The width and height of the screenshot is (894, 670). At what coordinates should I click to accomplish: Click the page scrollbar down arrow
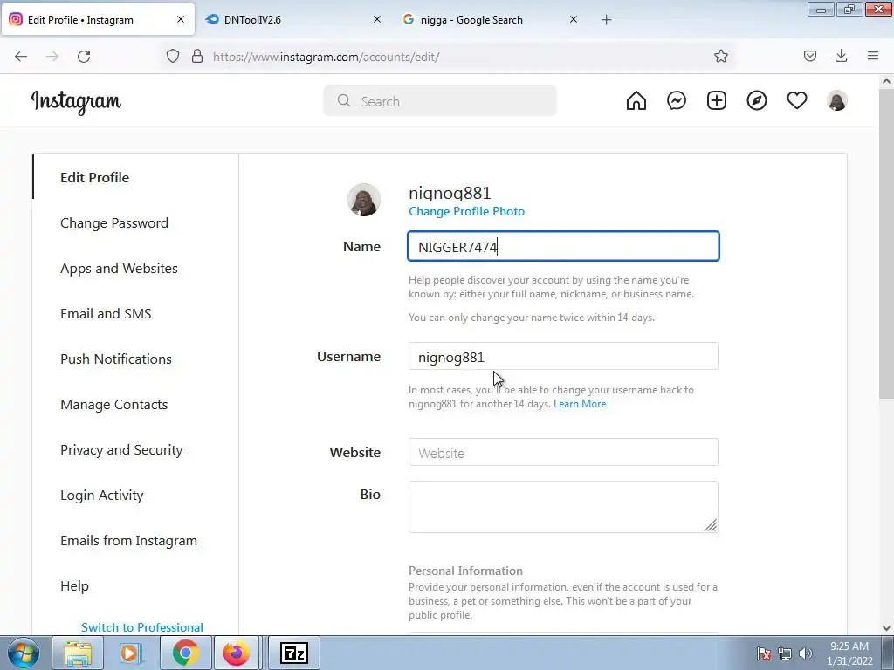(886, 628)
